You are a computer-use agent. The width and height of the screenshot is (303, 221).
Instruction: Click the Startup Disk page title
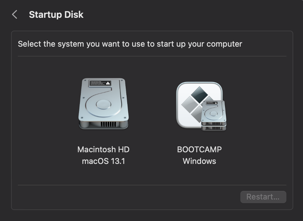coord(56,14)
